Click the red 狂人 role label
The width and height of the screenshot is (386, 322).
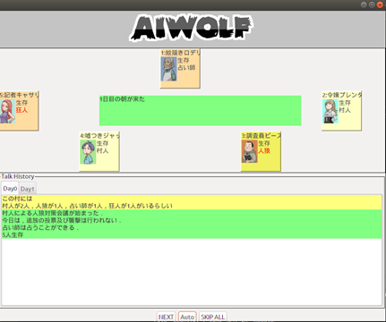click(x=21, y=110)
